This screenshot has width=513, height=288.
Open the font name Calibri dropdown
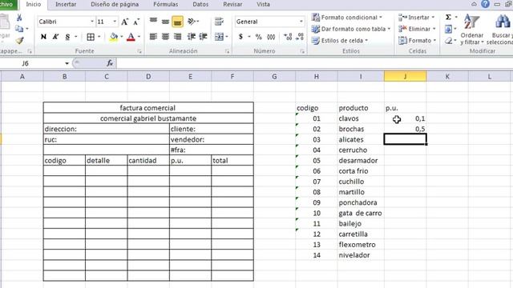[92, 22]
